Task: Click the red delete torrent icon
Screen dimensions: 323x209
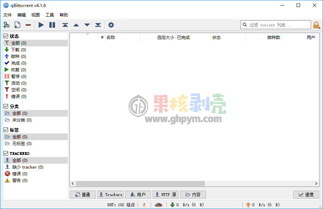Action: coord(28,25)
